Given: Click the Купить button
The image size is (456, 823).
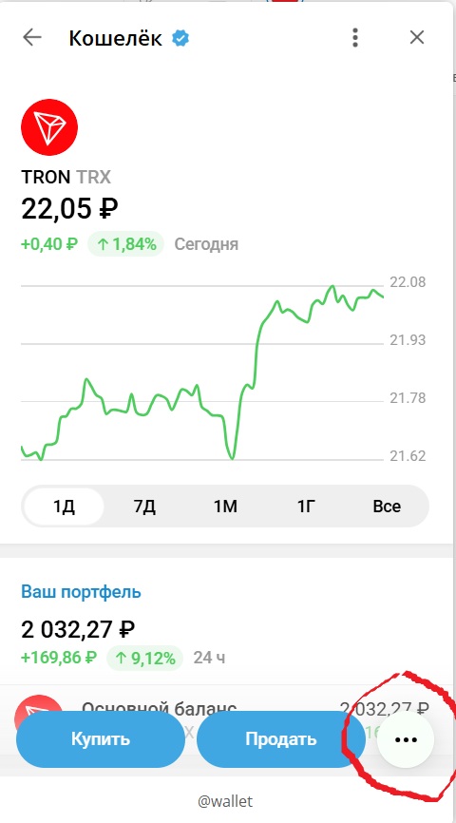Looking at the screenshot, I should 101,739.
